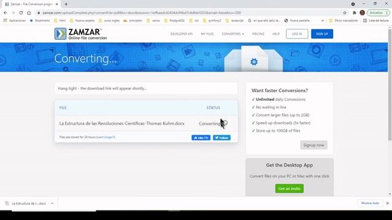
Task: Open the Otros marcadores folder
Action: click(344, 20)
